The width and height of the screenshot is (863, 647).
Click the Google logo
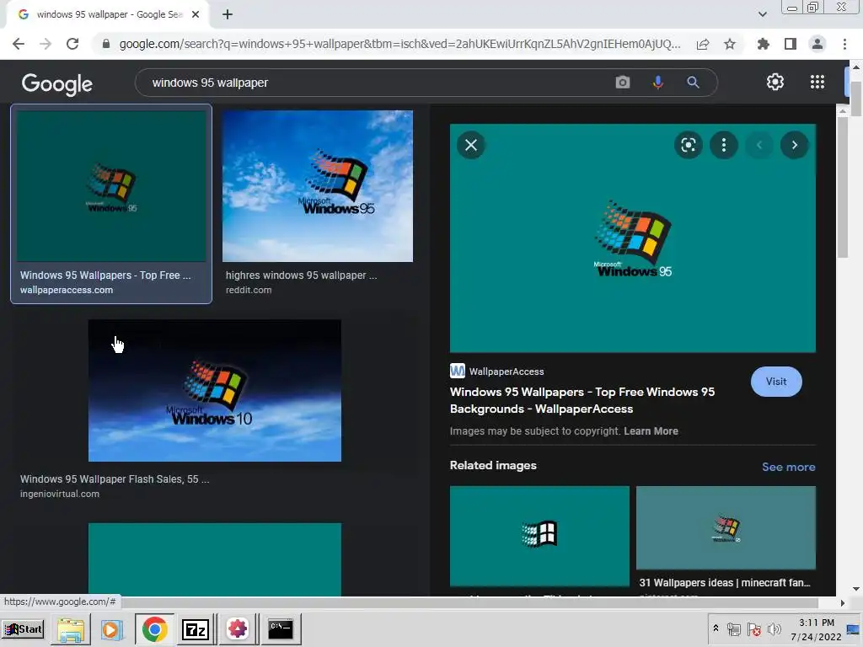click(56, 83)
